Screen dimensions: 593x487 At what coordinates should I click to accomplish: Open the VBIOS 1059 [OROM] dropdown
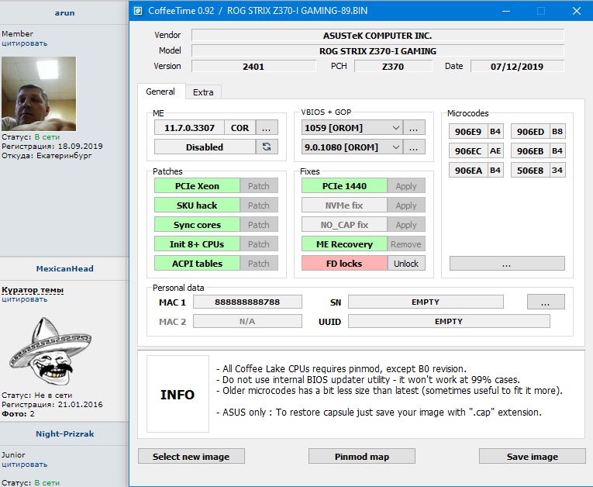[x=352, y=128]
